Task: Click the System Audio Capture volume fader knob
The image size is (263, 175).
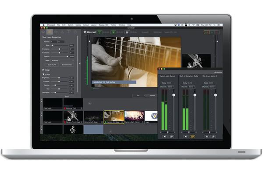Action: click(174, 95)
